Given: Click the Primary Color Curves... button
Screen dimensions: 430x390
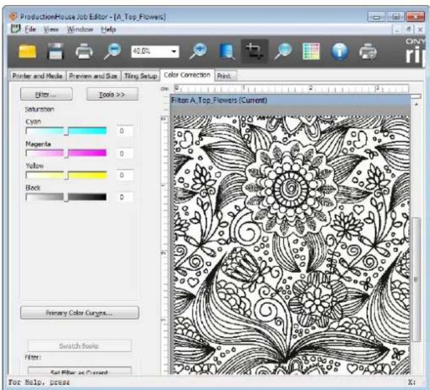Looking at the screenshot, I should pos(79,312).
